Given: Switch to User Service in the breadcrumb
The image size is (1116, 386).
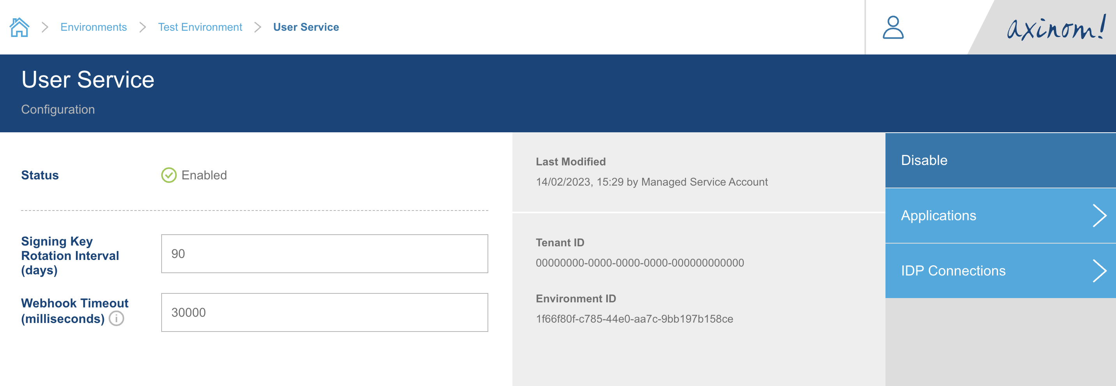Looking at the screenshot, I should click(x=306, y=27).
